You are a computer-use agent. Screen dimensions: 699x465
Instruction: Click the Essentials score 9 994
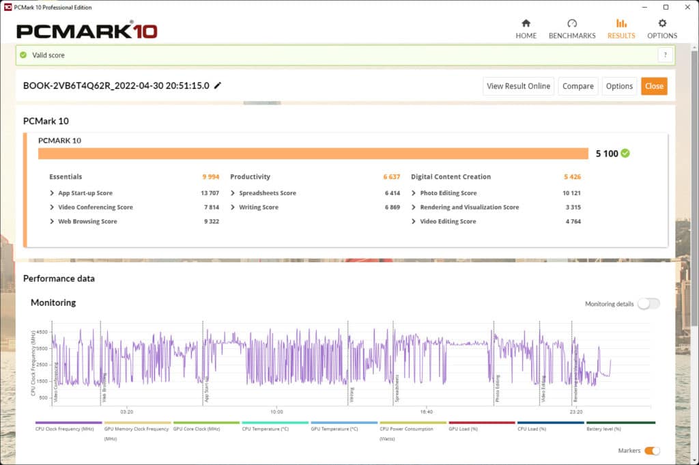tap(210, 177)
